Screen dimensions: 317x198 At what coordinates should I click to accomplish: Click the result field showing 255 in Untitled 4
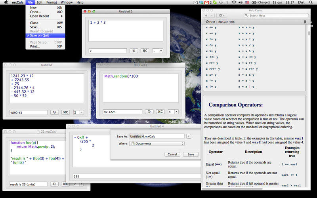pyautogui.click(x=137, y=176)
